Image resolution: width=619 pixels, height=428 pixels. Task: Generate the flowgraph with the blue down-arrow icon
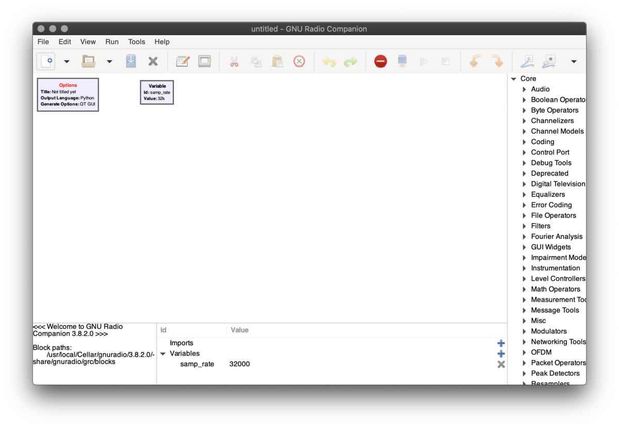402,61
